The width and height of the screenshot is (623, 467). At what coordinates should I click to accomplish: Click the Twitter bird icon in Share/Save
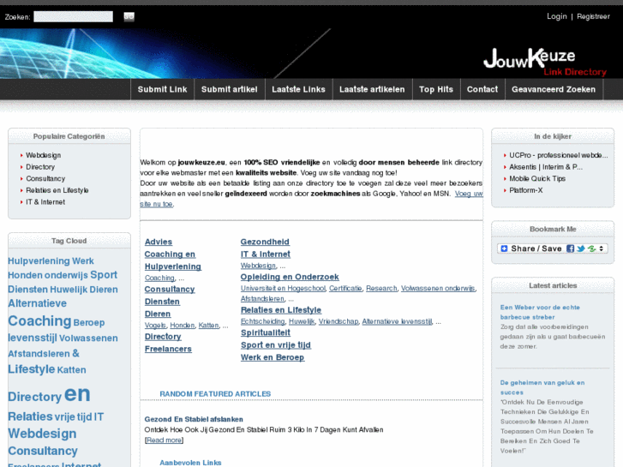tap(581, 248)
